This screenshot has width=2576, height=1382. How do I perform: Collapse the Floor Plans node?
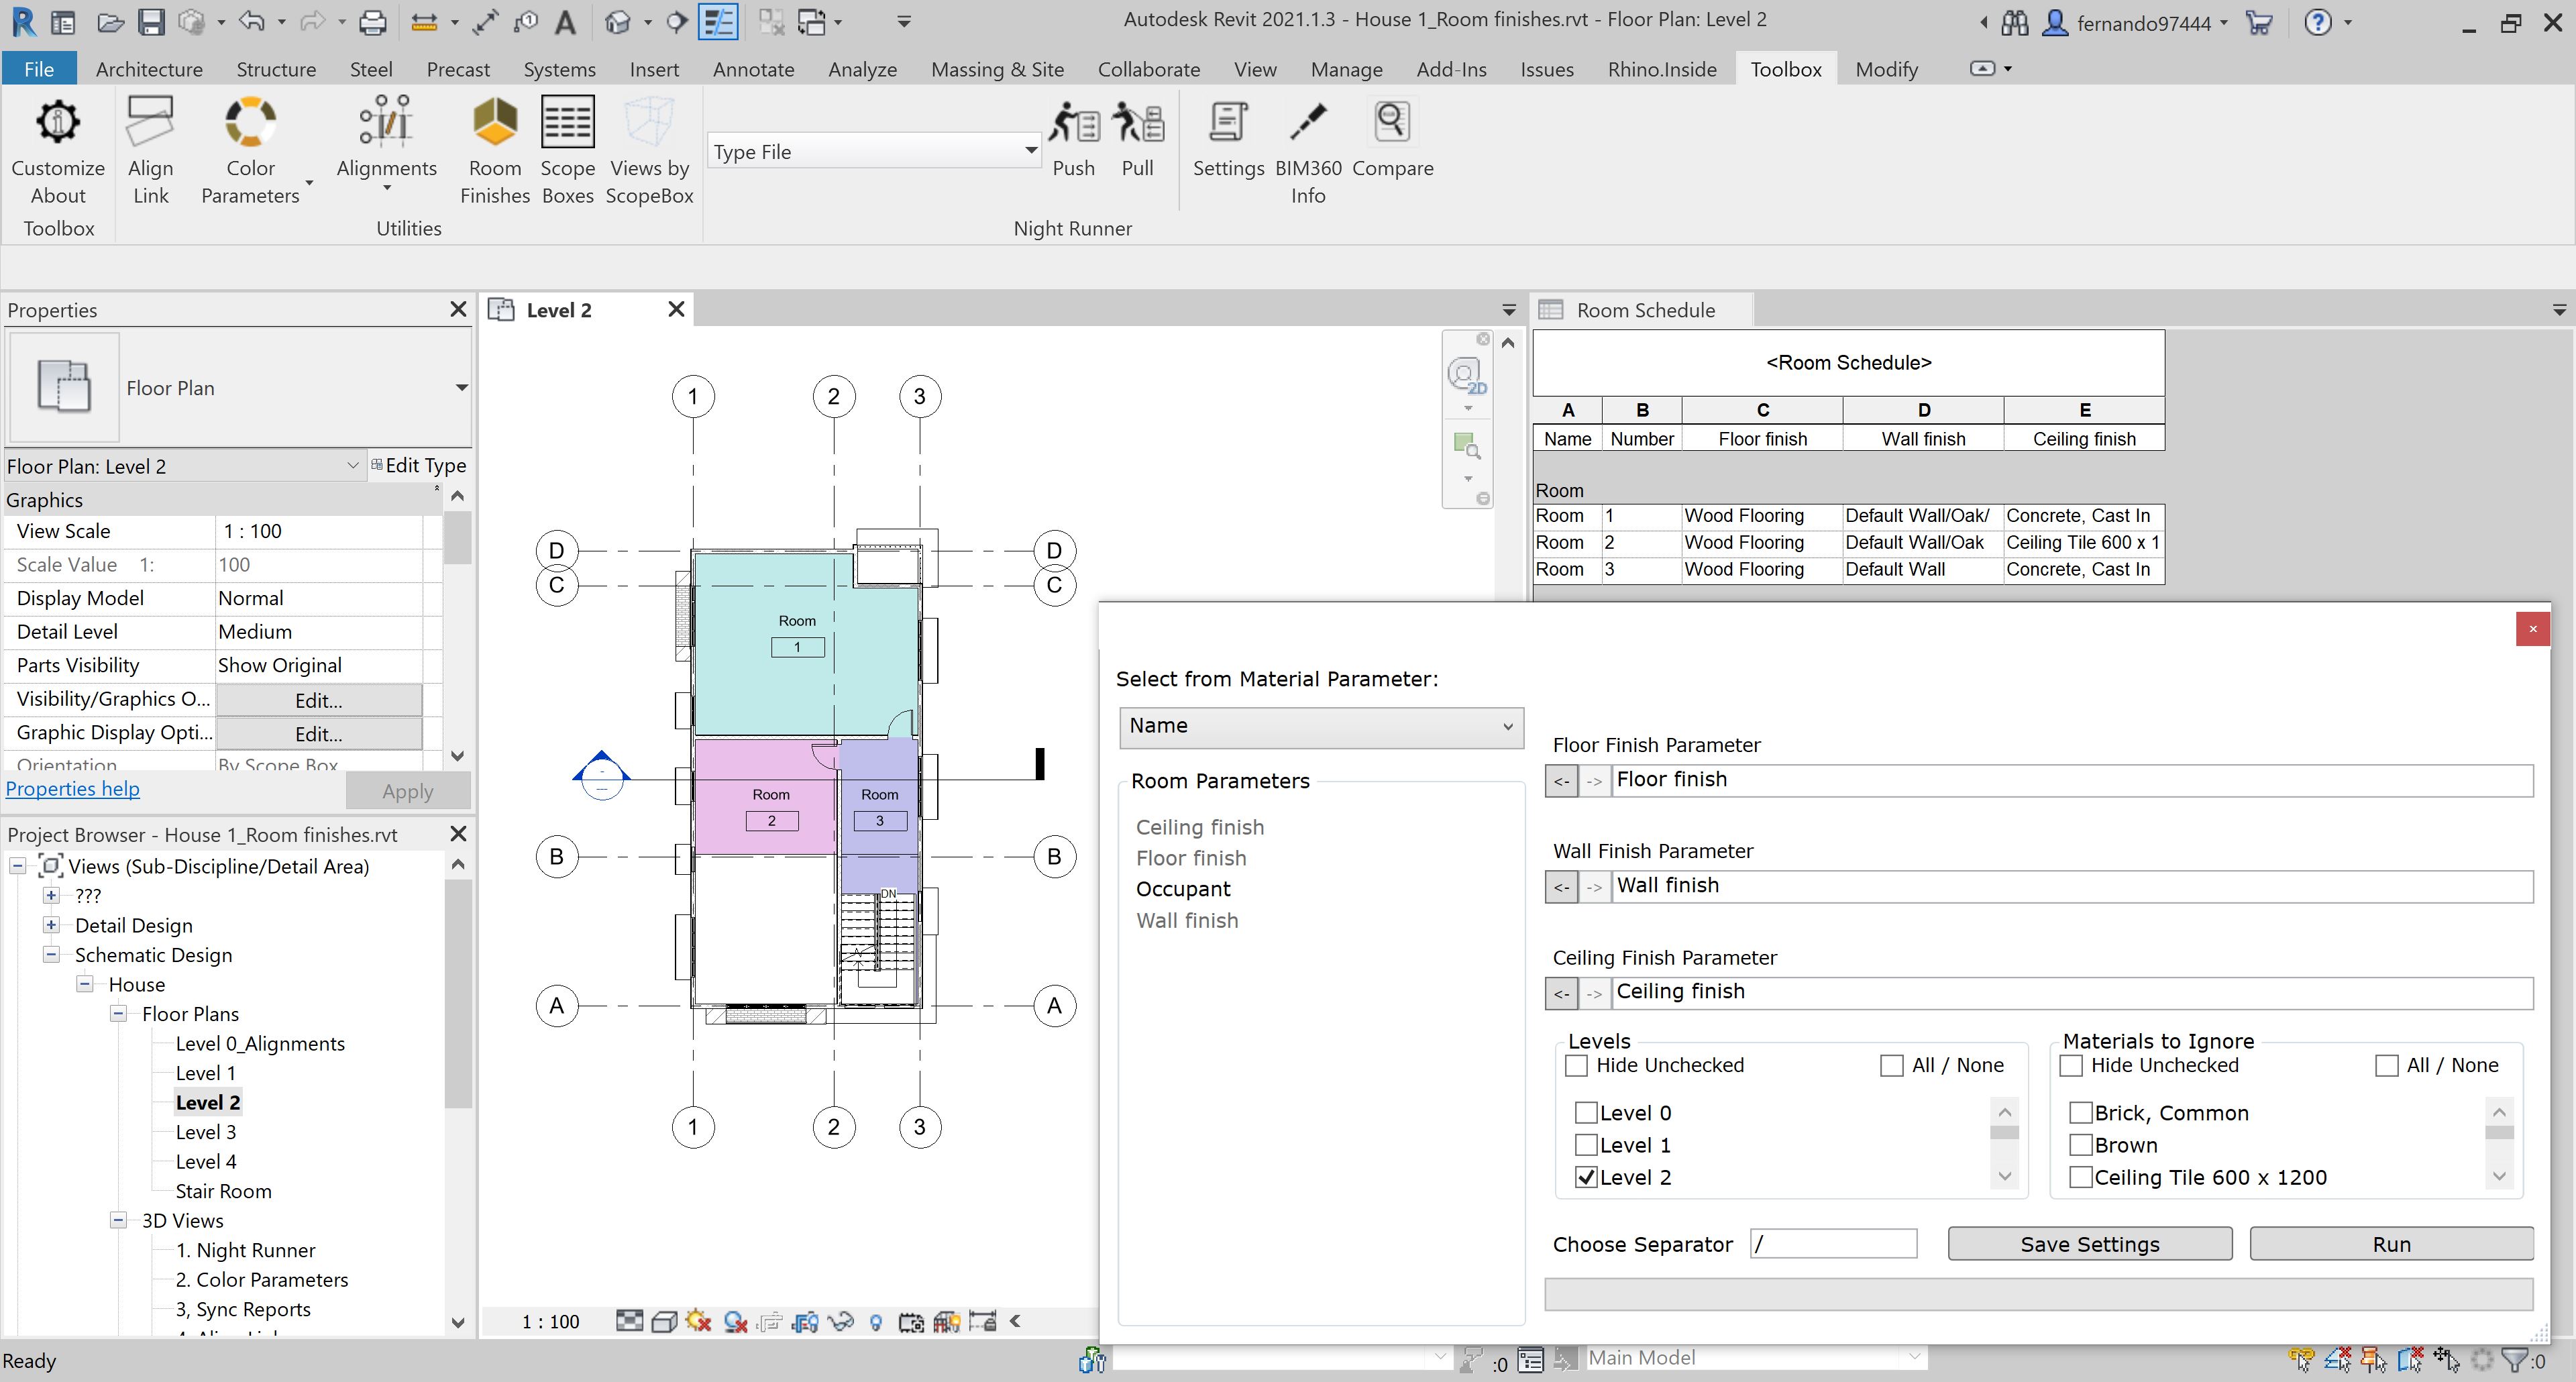[x=118, y=1014]
